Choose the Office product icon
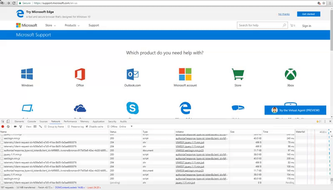Screen dimensions: 333x190 click(x=80, y=74)
